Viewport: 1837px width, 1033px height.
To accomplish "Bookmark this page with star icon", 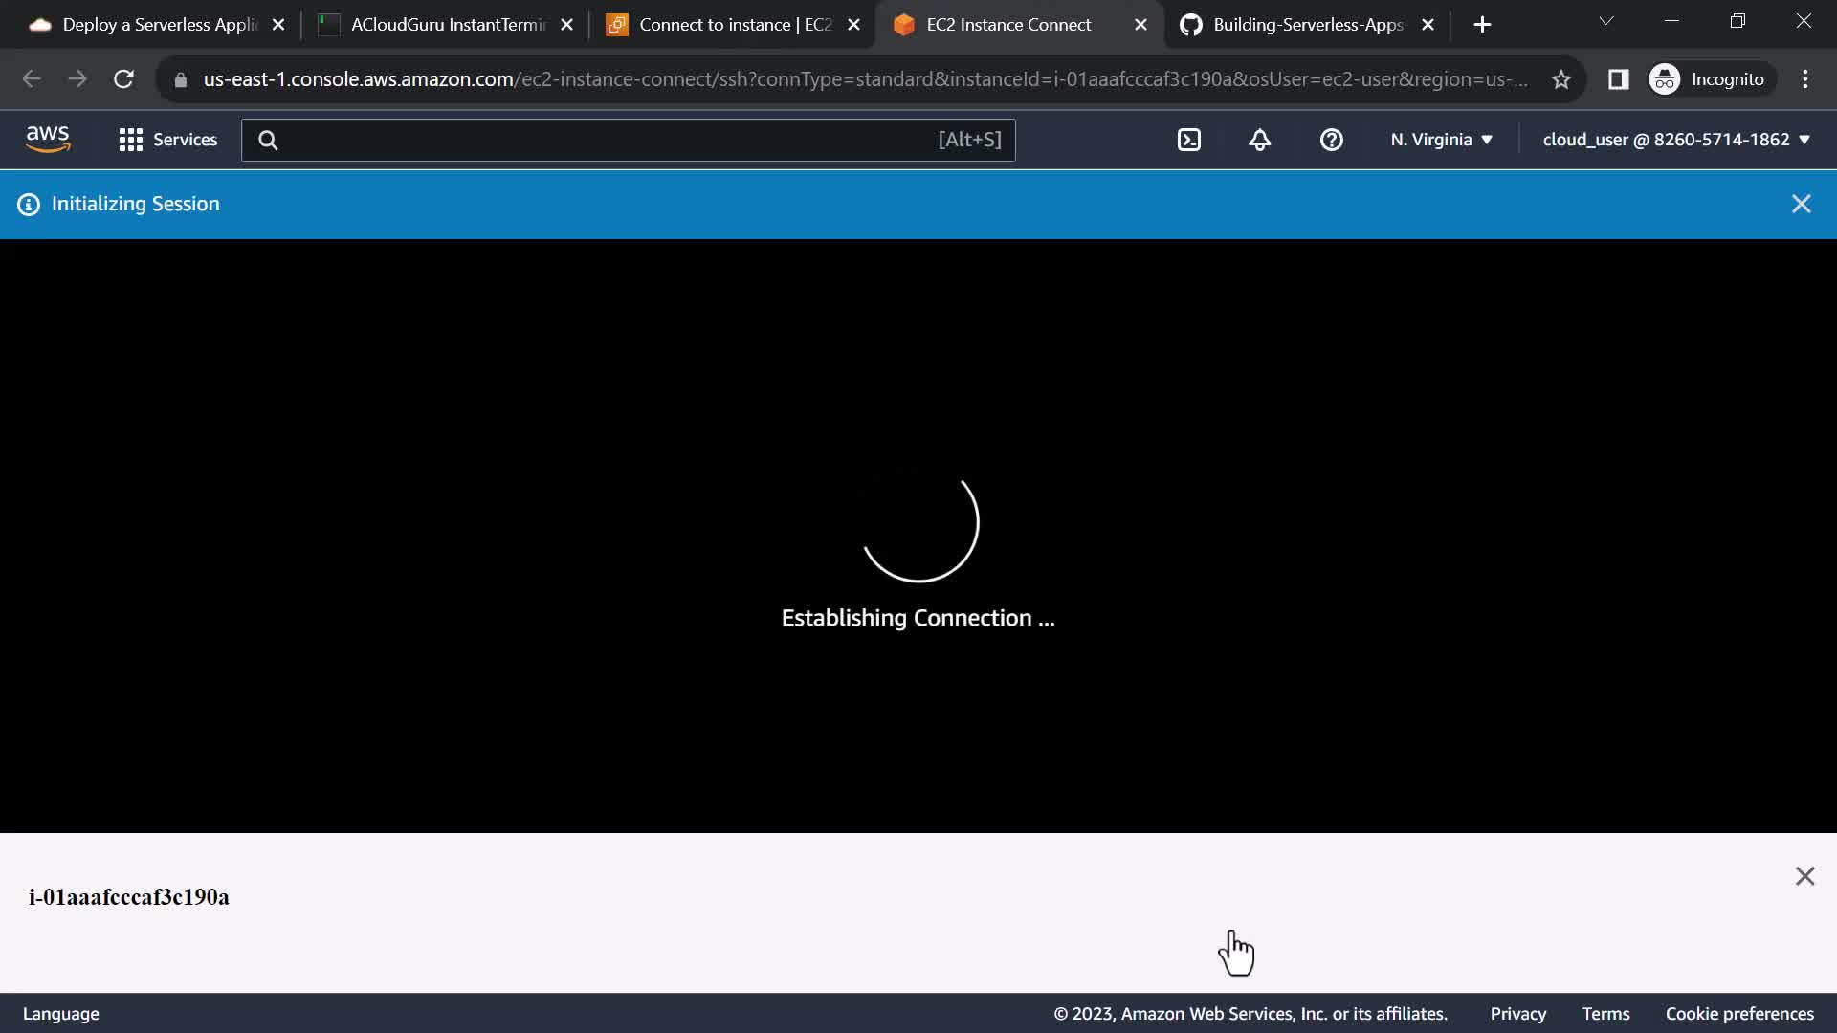I will [1561, 79].
